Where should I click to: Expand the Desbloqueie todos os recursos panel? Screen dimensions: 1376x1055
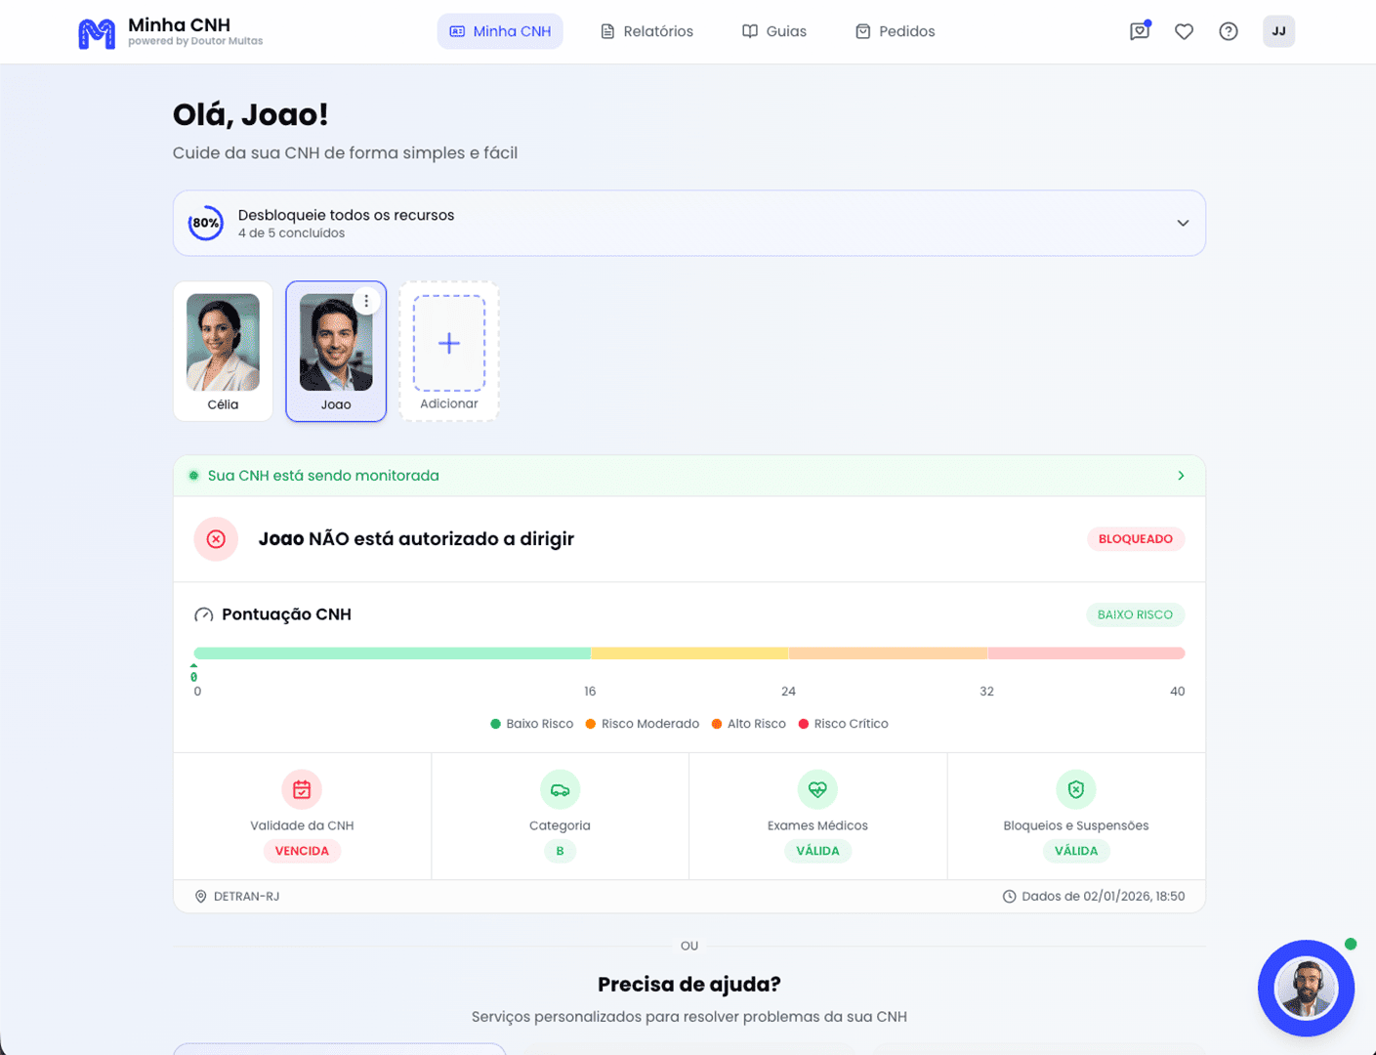click(x=1183, y=224)
